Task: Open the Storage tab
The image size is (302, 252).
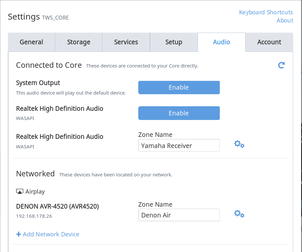Action: coord(79,42)
